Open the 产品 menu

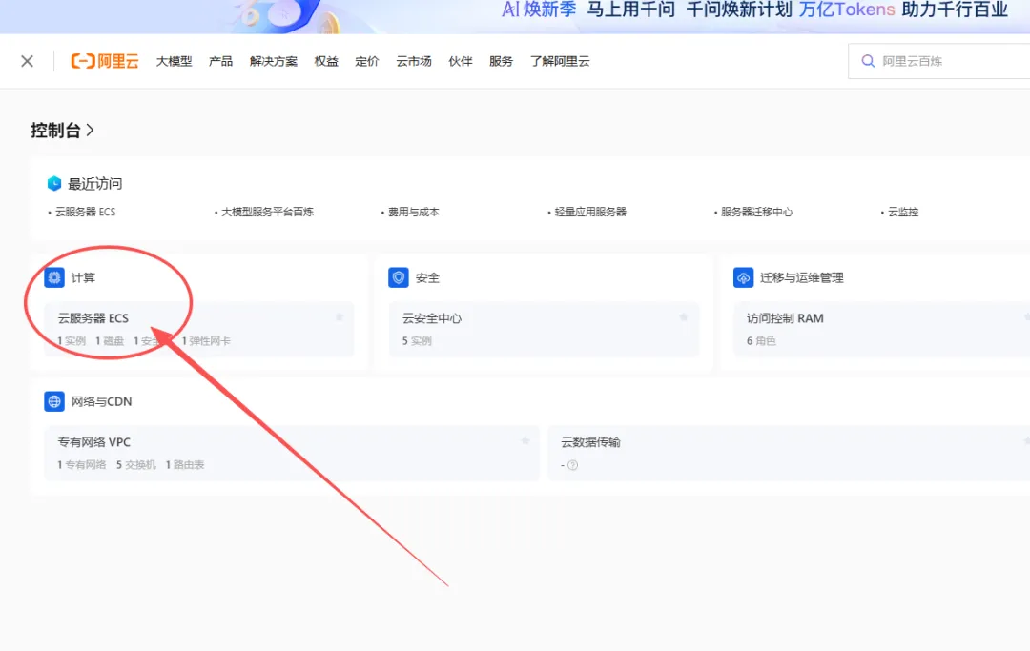220,61
